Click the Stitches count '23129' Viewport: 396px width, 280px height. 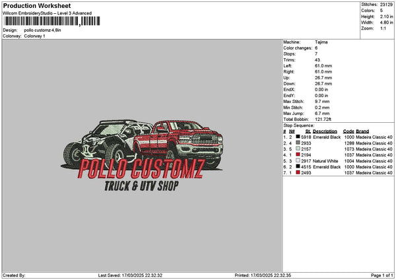[386, 5]
